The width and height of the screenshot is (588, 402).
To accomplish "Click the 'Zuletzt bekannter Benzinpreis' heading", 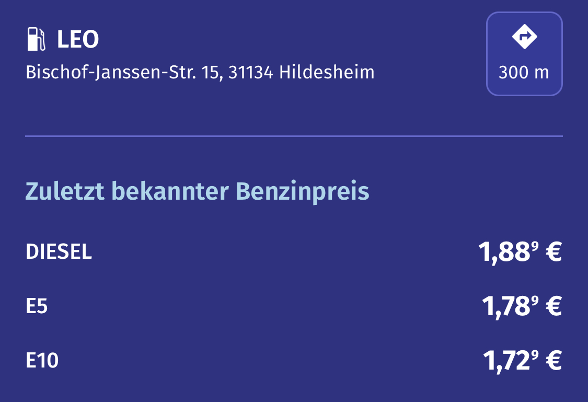I will click(197, 192).
